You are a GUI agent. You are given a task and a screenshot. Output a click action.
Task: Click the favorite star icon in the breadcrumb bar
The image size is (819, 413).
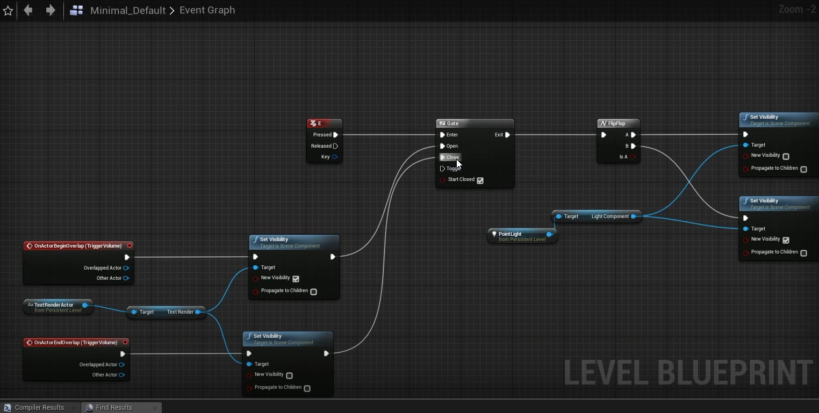click(x=8, y=10)
